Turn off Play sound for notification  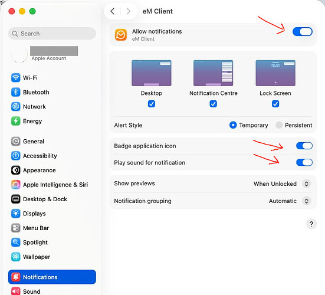[304, 162]
